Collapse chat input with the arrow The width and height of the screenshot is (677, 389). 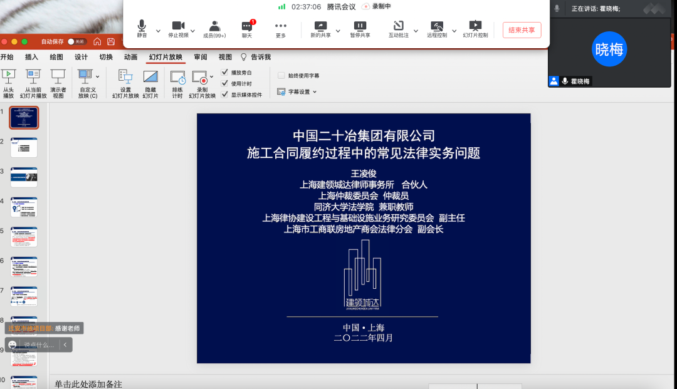65,345
